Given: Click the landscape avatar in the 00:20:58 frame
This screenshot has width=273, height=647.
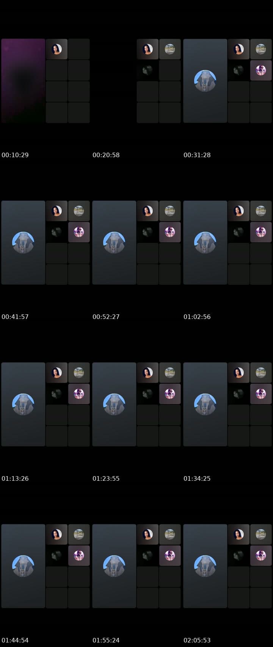Looking at the screenshot, I should click(x=170, y=49).
